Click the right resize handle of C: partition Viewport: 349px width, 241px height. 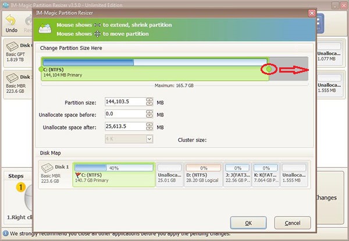click(269, 69)
